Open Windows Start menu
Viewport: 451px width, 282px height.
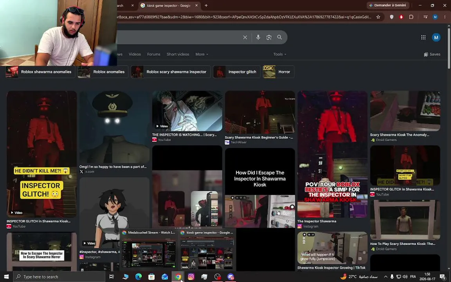[6, 277]
